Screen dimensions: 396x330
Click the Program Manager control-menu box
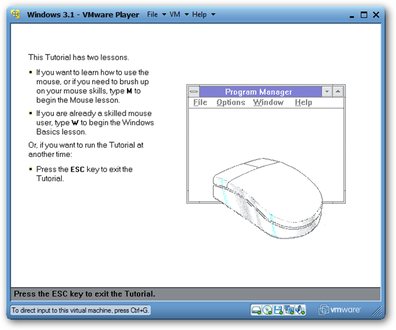coord(194,91)
